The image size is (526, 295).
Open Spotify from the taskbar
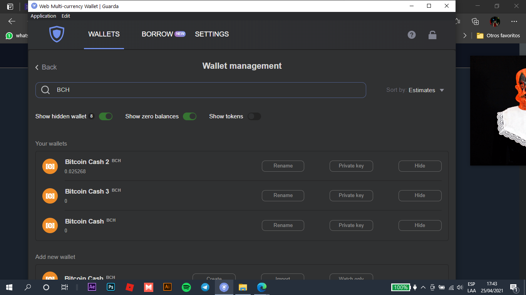click(186, 287)
